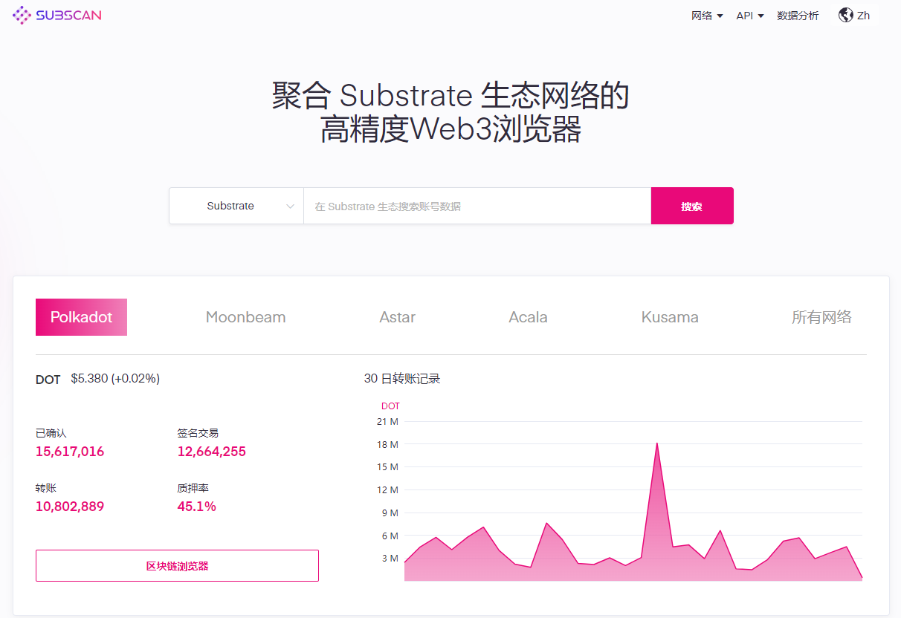Click the account search input field

tap(477, 206)
